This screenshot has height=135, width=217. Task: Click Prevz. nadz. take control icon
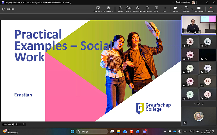click(x=98, y=8)
